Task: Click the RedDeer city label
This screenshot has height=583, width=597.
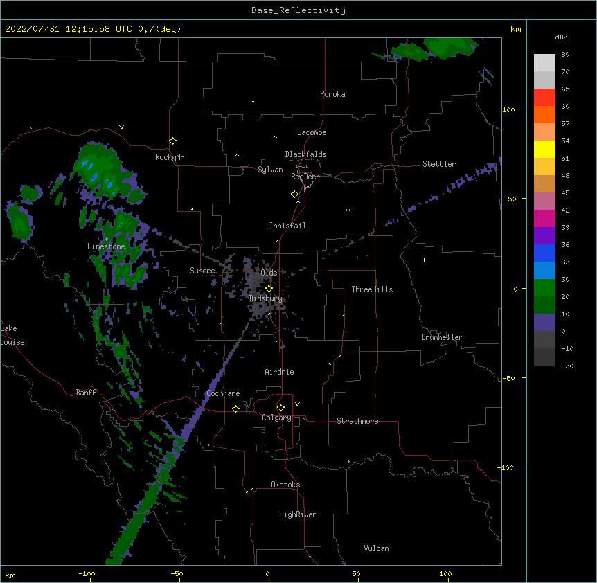Action: [x=305, y=177]
